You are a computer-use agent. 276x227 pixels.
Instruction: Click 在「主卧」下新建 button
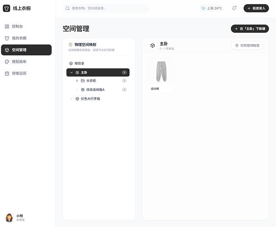(250, 29)
